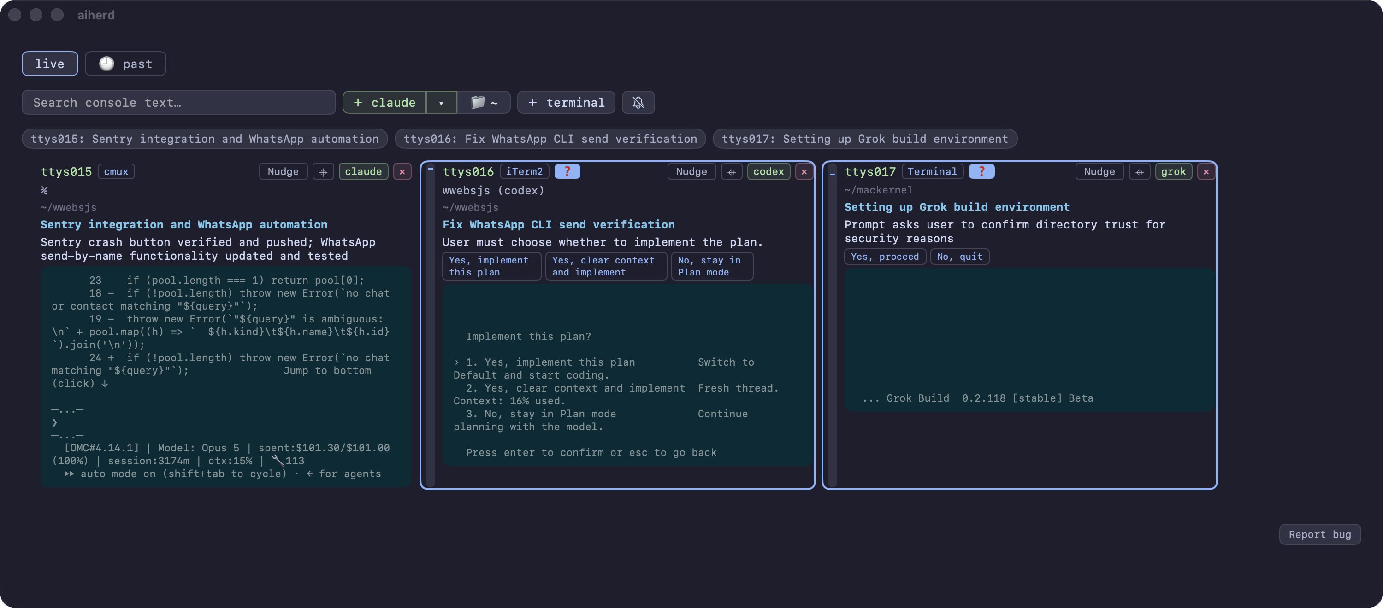This screenshot has height=608, width=1383.
Task: Select the ttys016 Fix WhatsApp CLI chip
Action: point(550,139)
